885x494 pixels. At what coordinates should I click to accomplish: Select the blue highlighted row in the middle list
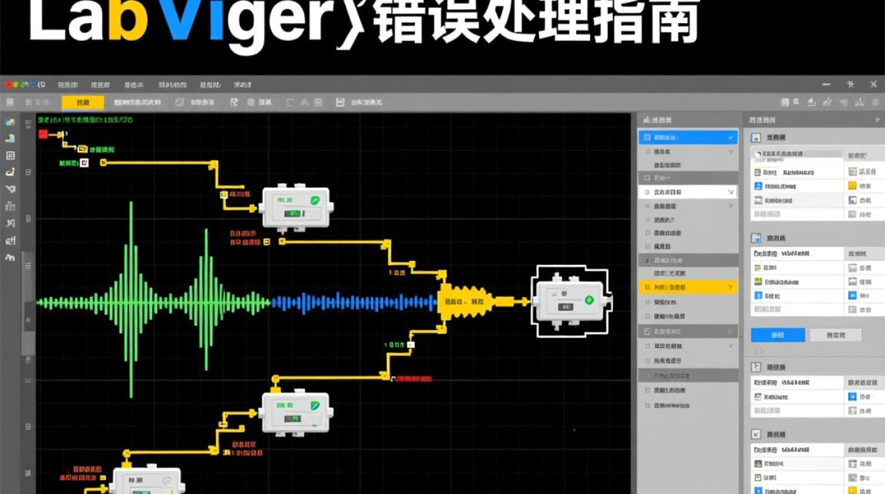(688, 138)
